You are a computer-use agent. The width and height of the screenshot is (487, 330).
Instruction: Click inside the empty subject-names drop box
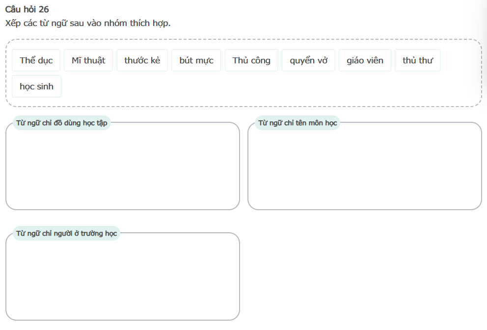[x=364, y=169]
